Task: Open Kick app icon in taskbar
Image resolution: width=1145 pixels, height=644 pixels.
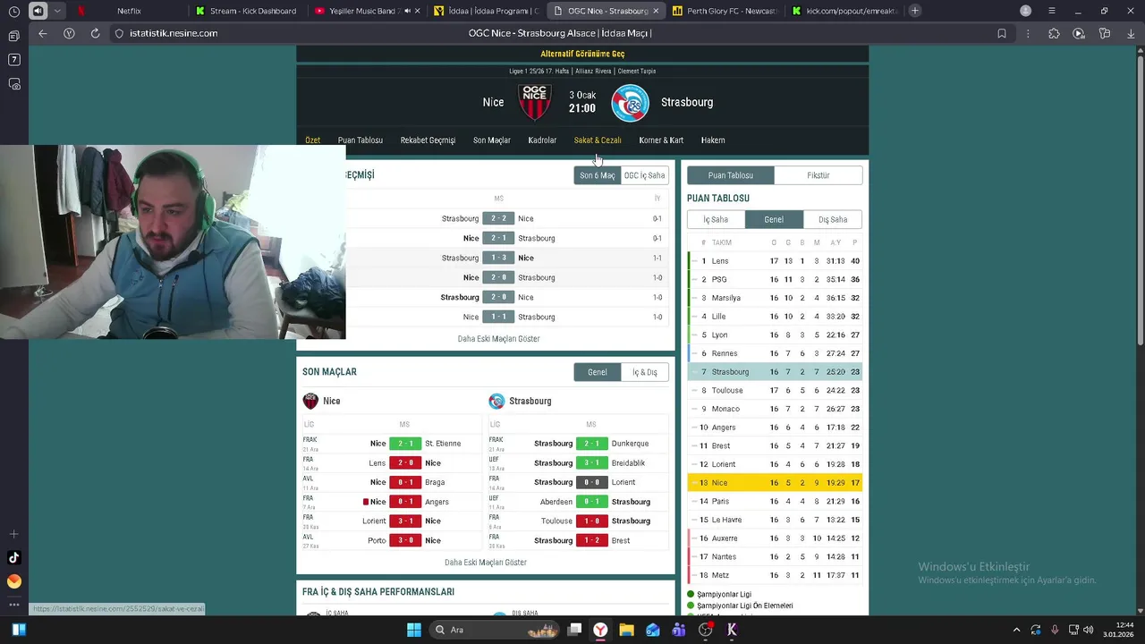Action: coord(732,630)
